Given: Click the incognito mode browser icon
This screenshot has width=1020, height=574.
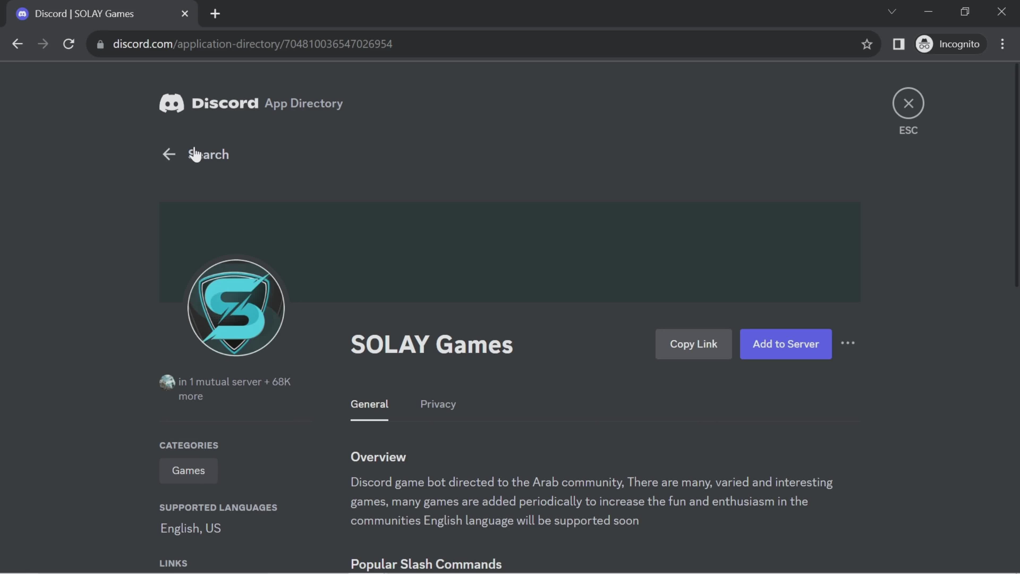Looking at the screenshot, I should pos(925,44).
